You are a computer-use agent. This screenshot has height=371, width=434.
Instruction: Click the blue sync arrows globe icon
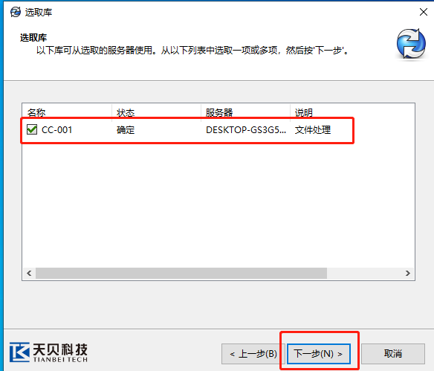[411, 44]
